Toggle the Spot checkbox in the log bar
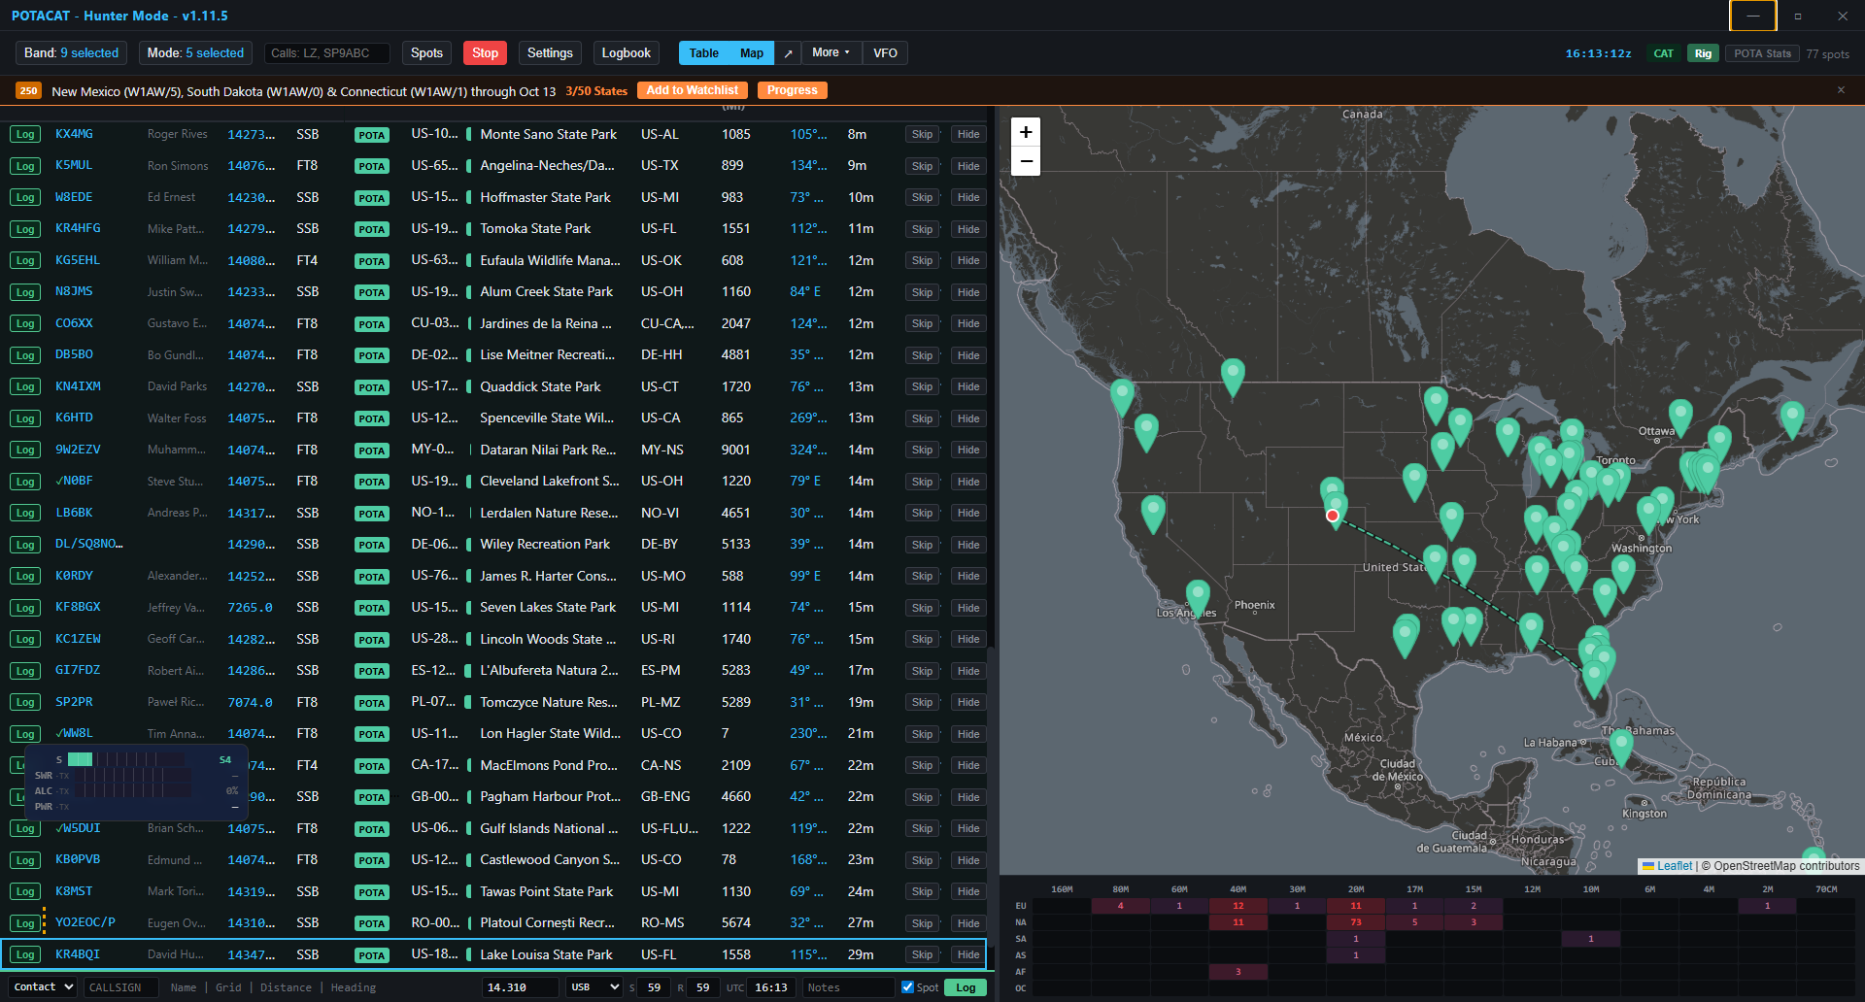The image size is (1865, 1002). pyautogui.click(x=907, y=987)
